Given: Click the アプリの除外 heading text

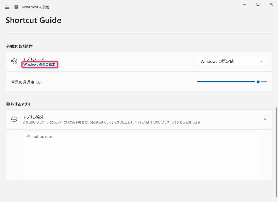Looking at the screenshot, I should [33, 117].
